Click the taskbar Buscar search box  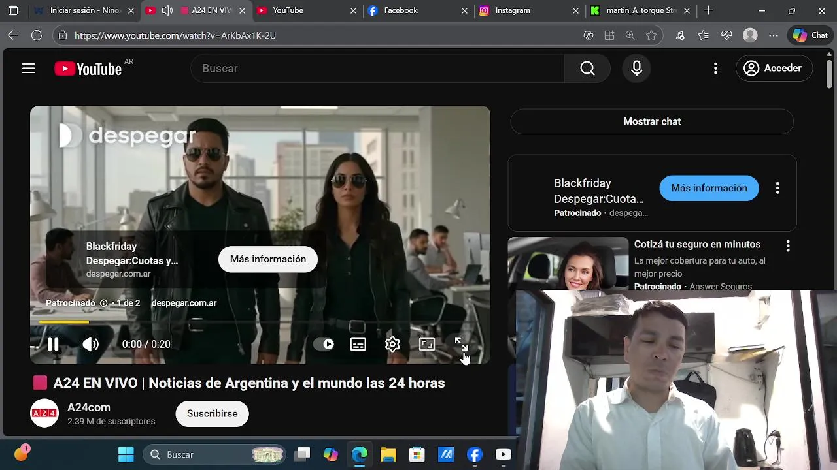coord(216,454)
